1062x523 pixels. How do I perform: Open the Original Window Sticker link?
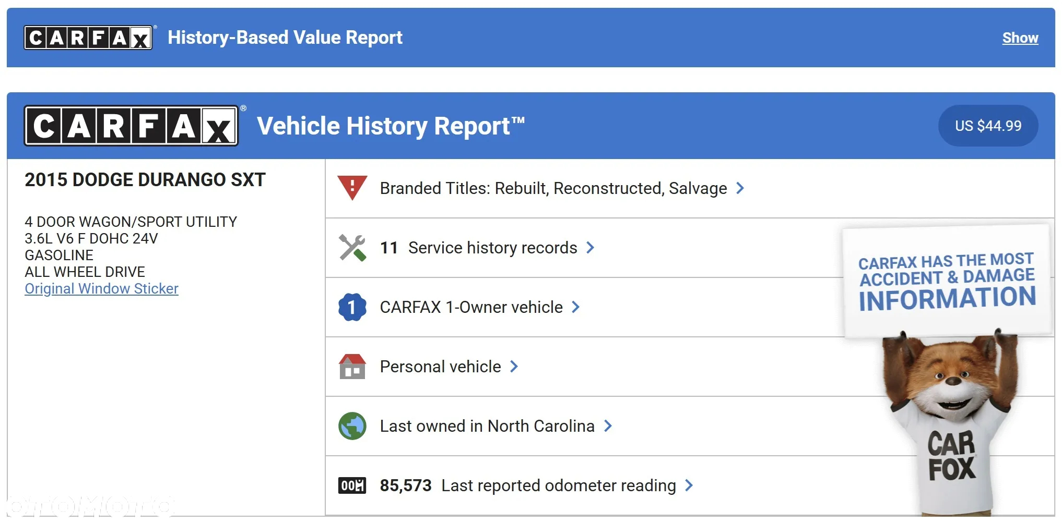[x=101, y=288]
